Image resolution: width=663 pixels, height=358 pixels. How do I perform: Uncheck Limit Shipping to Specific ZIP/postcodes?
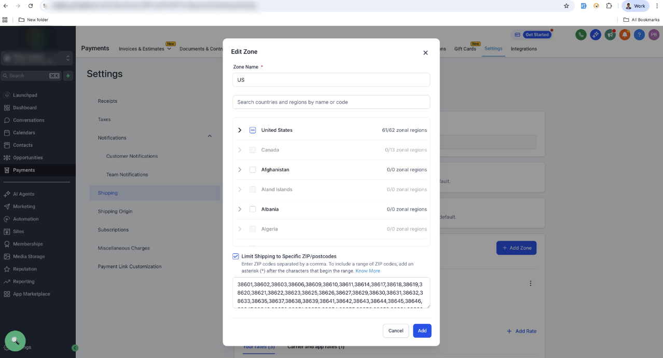pos(236,256)
